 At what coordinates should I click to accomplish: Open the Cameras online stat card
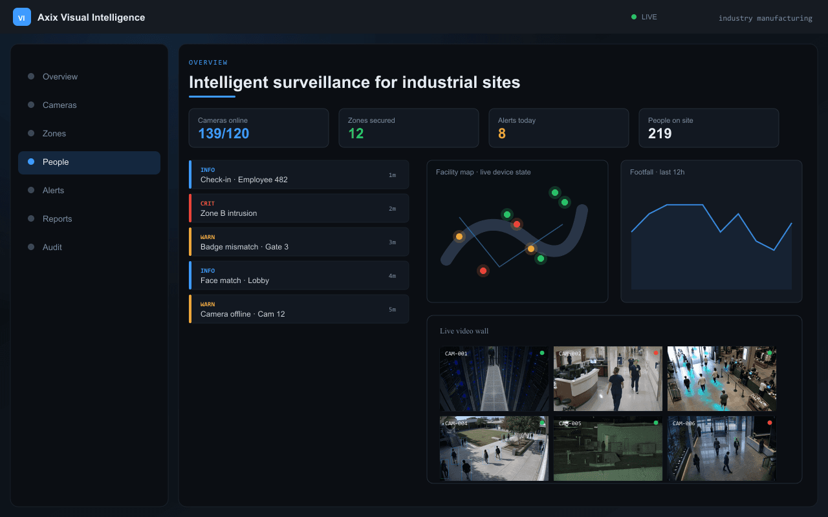[259, 128]
